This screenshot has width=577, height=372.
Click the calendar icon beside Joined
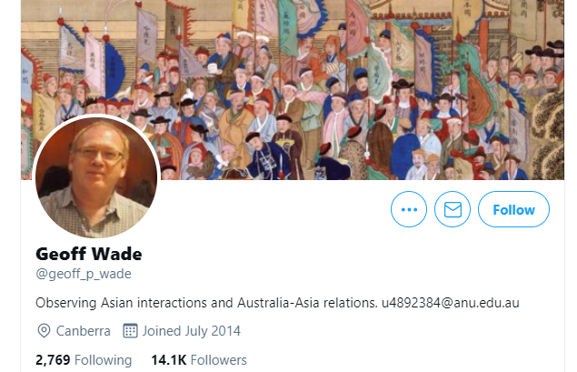(x=130, y=331)
